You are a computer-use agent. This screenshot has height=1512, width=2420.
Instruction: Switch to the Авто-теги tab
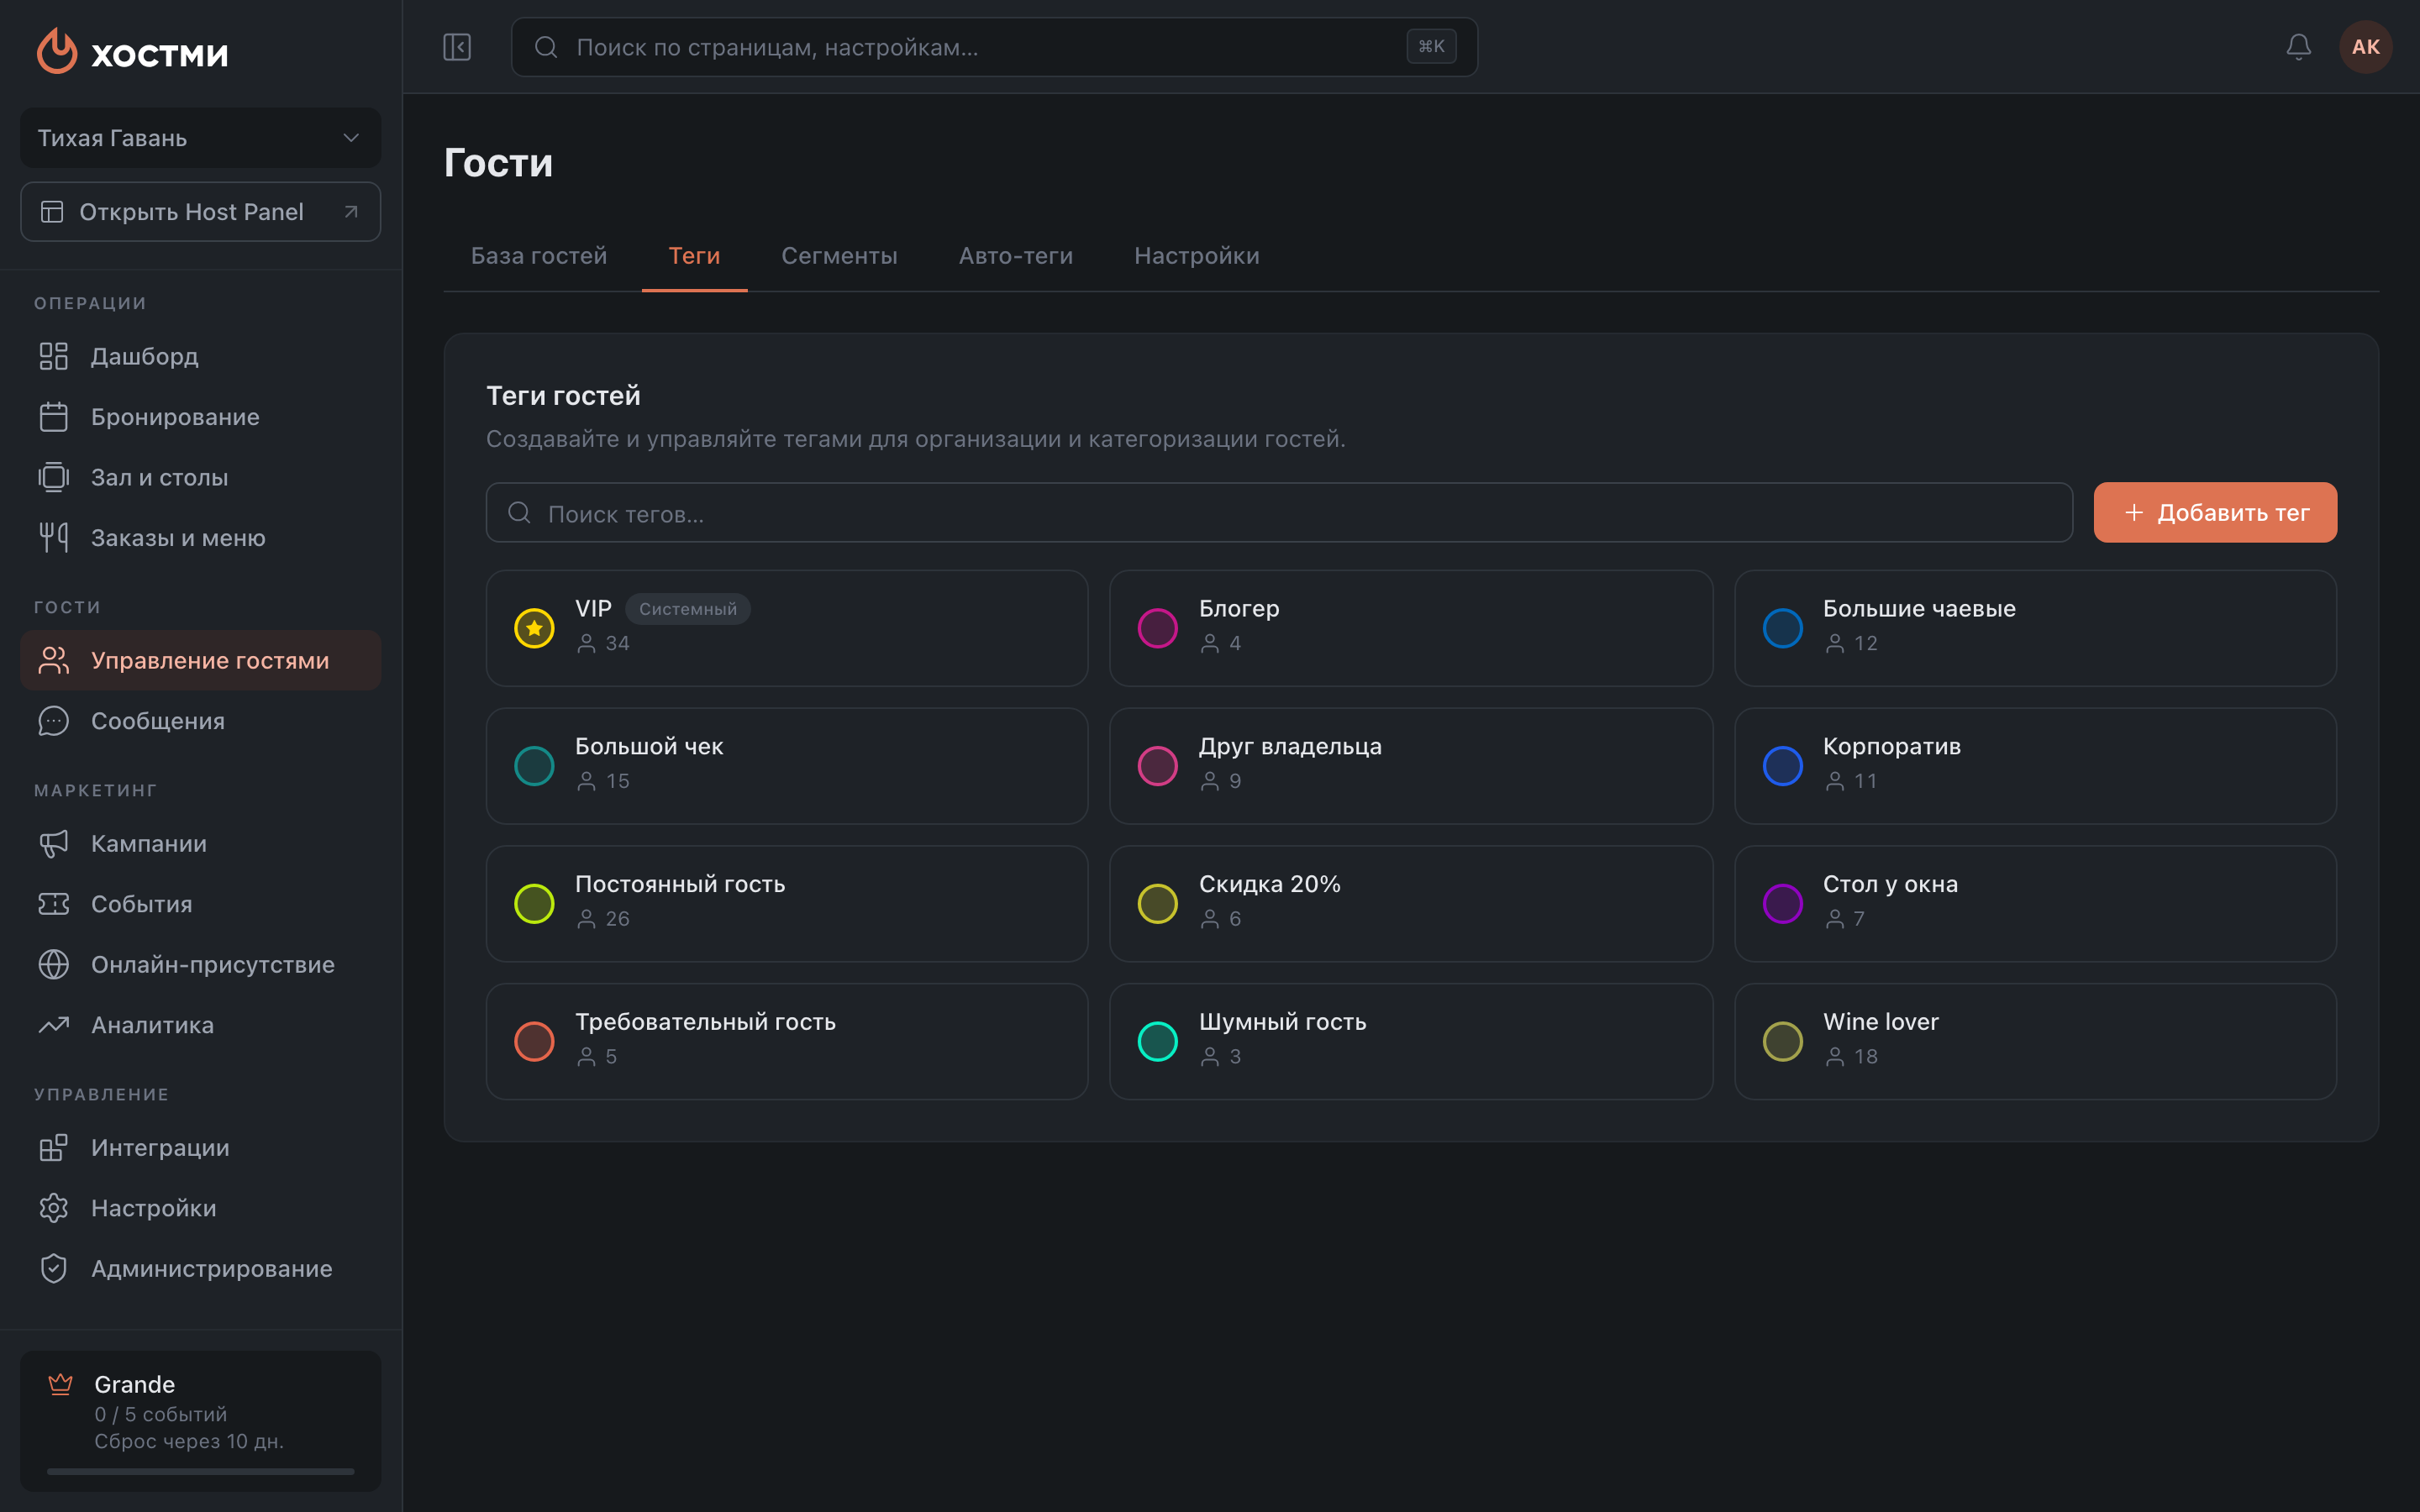click(1015, 256)
